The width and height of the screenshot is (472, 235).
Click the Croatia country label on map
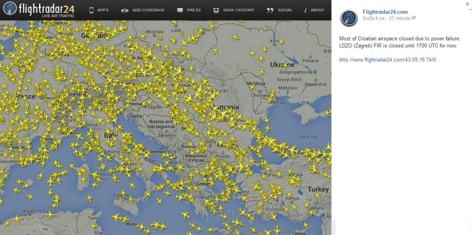(134, 116)
